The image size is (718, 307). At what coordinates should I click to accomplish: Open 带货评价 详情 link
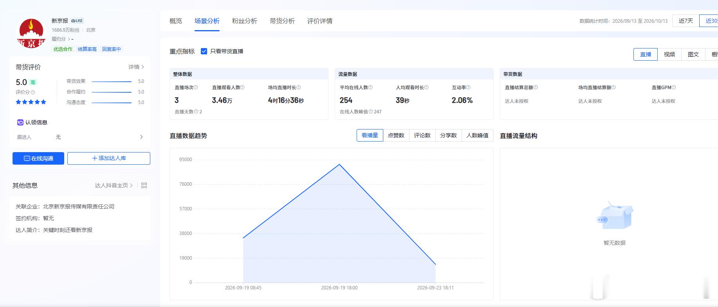coord(136,67)
